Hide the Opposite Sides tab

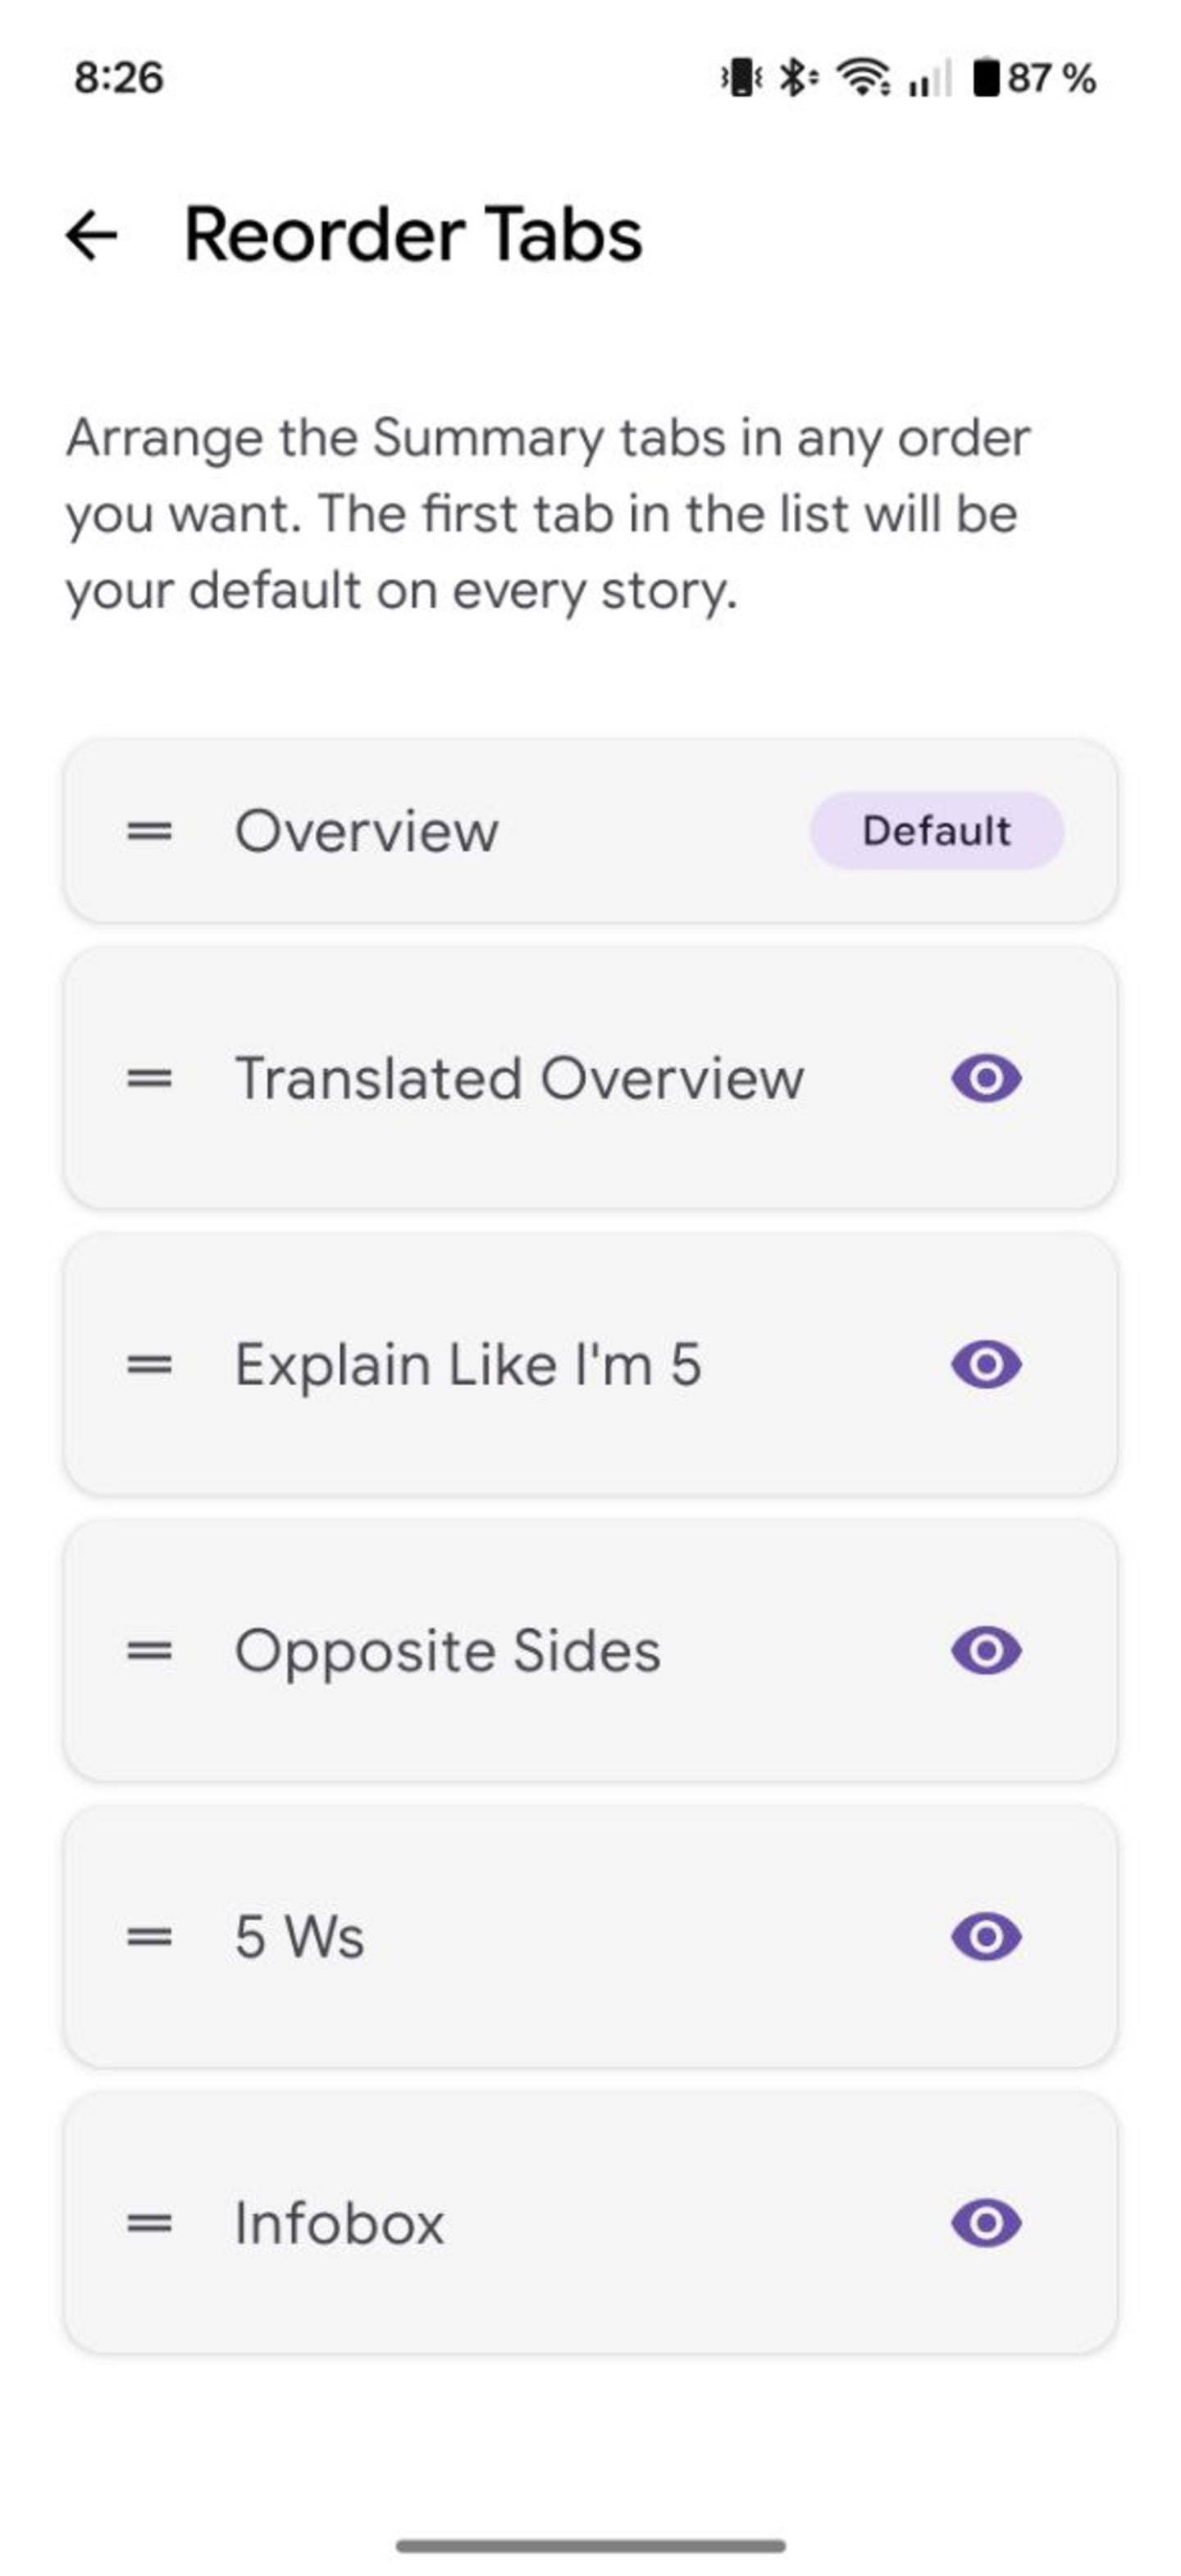[x=986, y=1650]
